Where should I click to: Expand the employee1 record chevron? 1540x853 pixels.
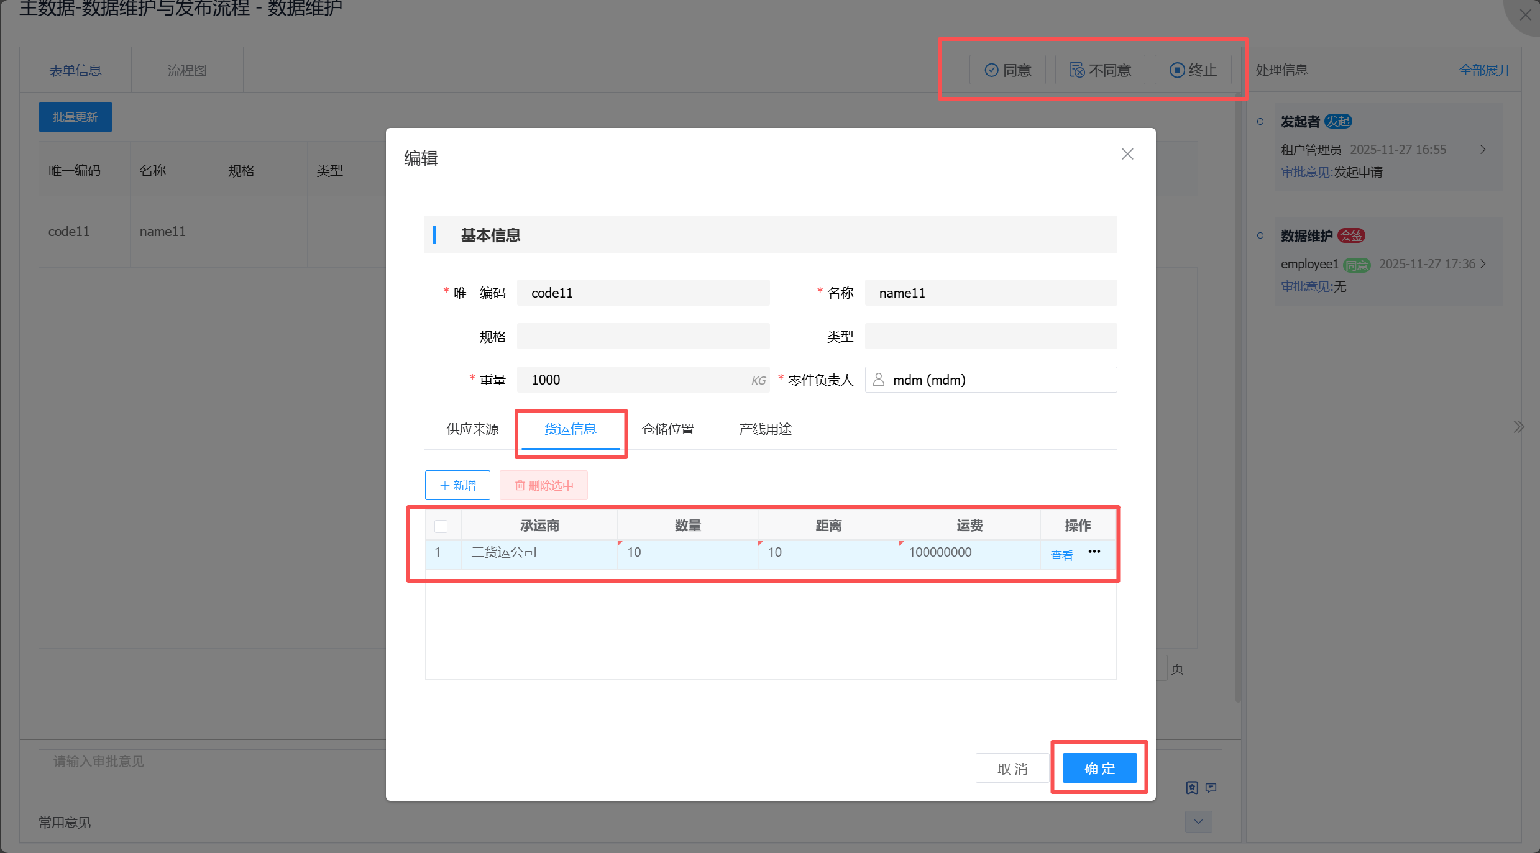1483,264
